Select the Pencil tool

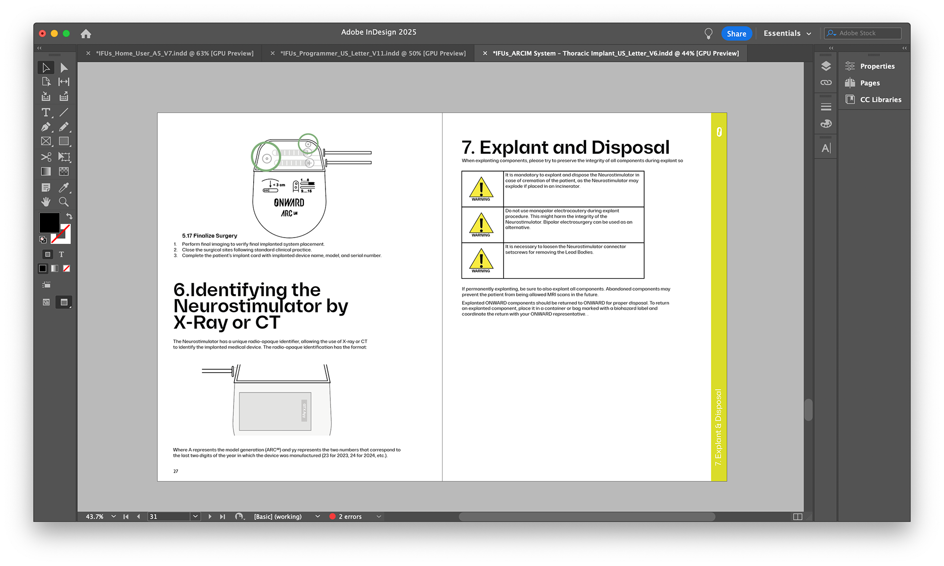coord(64,127)
